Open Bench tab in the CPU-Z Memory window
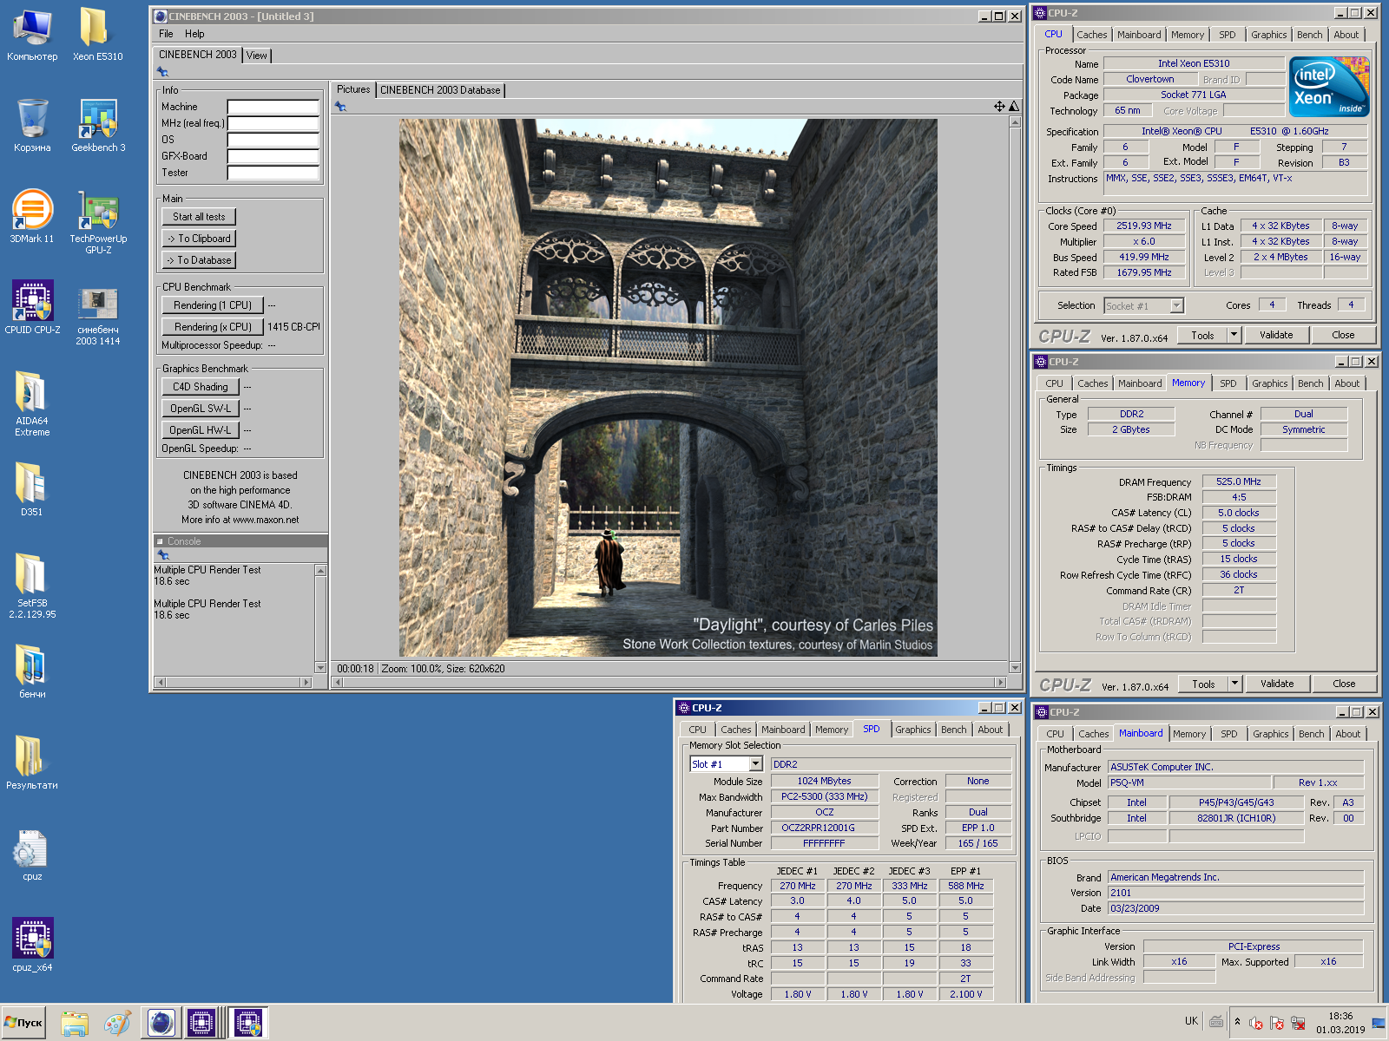 pos(1310,383)
